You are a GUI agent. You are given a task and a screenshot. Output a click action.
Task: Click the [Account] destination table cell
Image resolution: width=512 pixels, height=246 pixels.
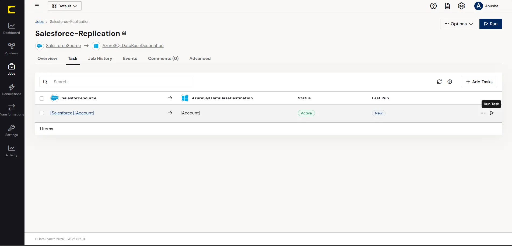pyautogui.click(x=190, y=113)
